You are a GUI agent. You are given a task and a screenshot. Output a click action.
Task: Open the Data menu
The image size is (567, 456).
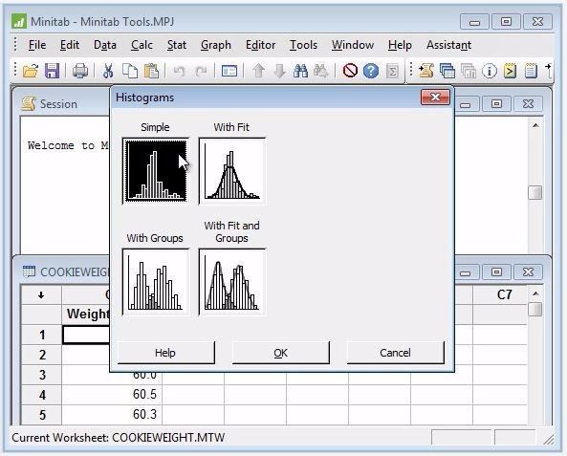[x=105, y=45]
